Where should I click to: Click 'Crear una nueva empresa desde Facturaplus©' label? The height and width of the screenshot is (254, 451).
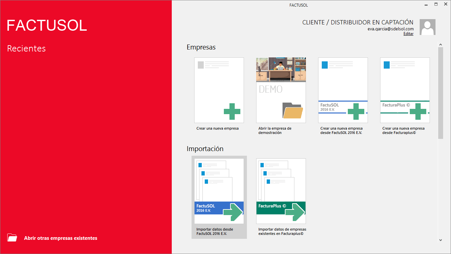click(x=403, y=130)
